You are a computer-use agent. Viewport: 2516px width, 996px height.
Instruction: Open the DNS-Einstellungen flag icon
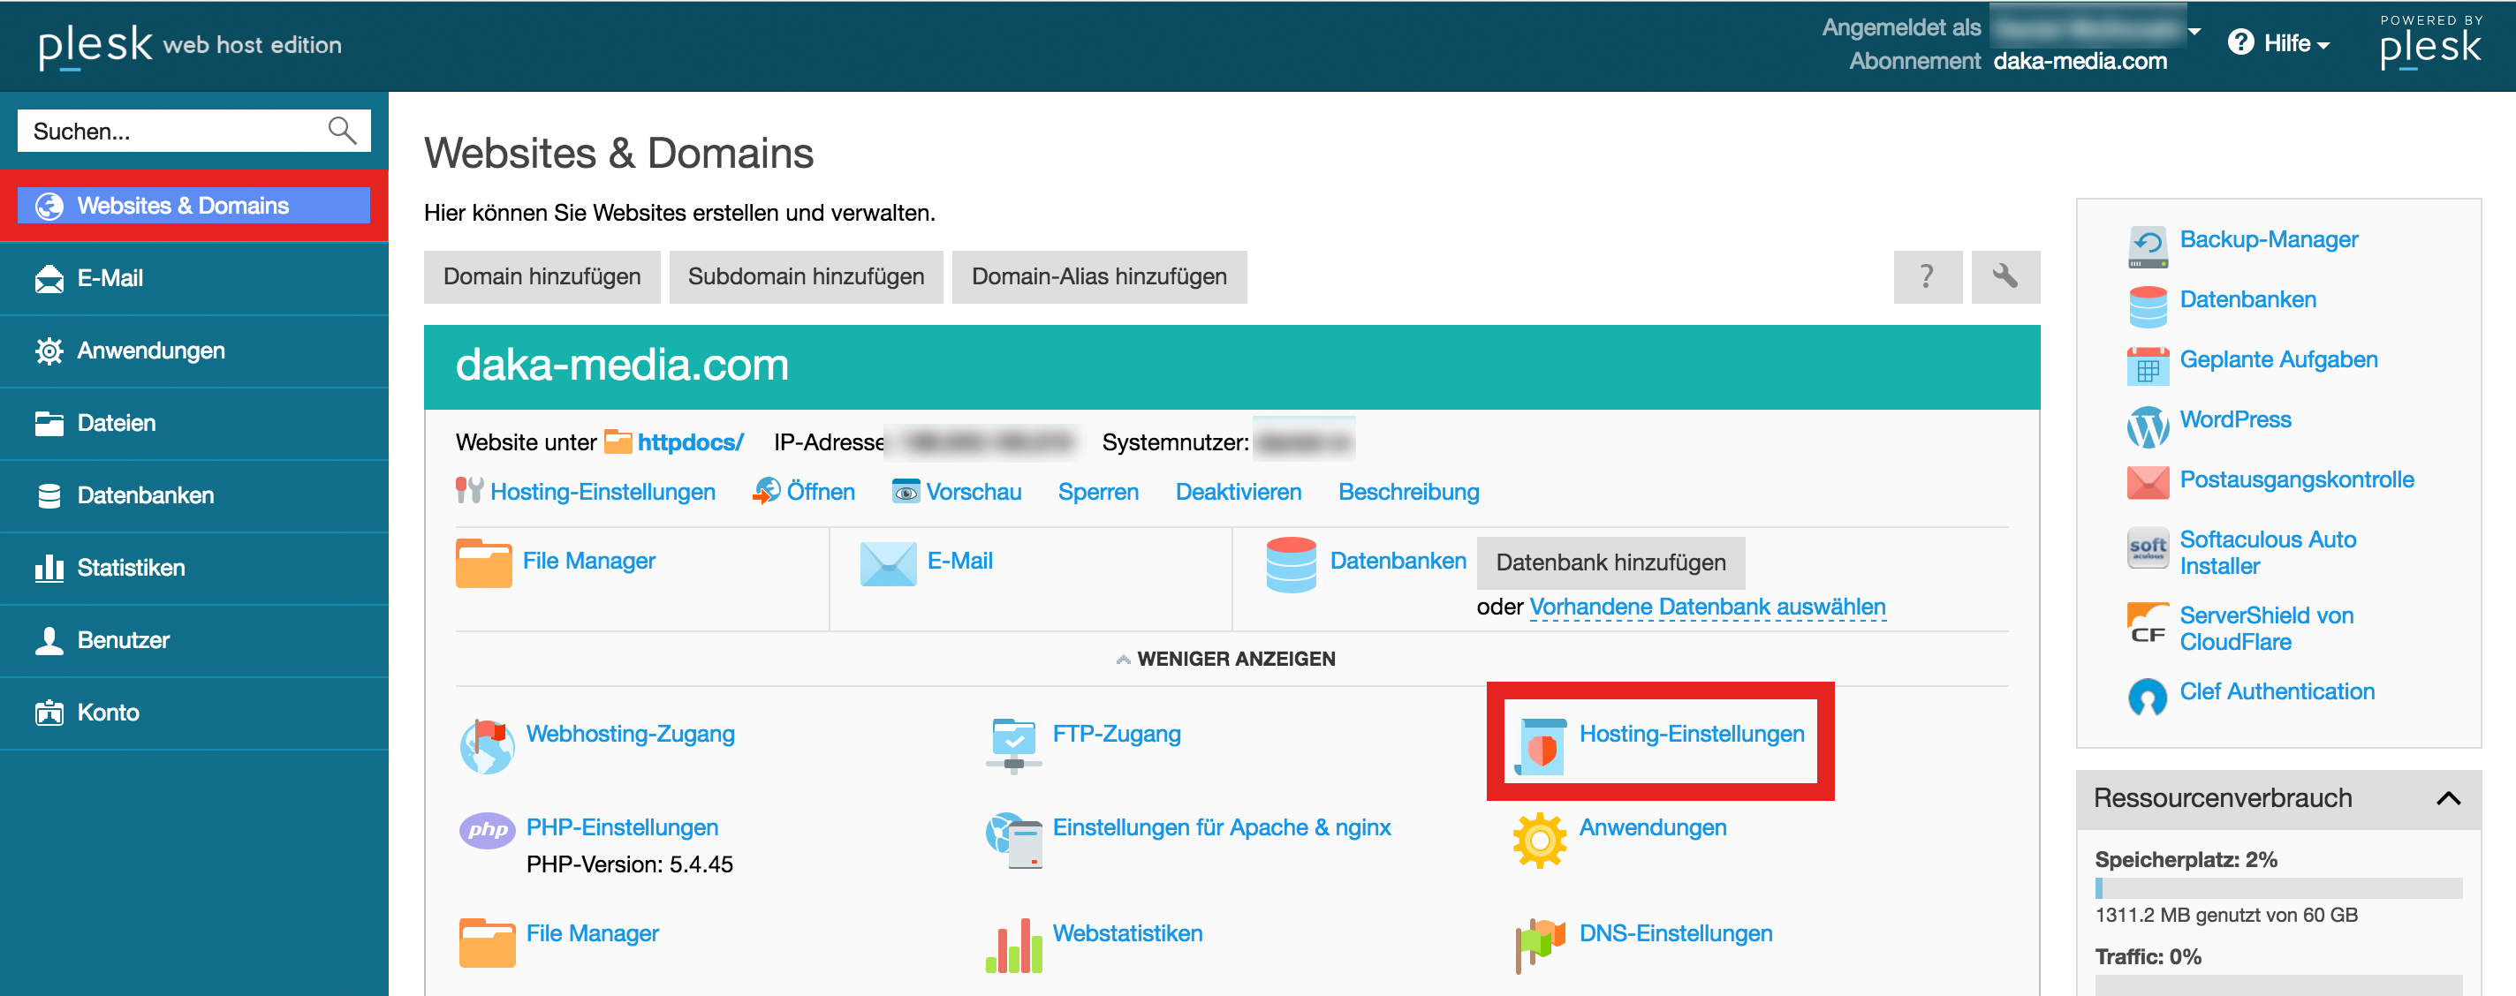[1539, 943]
